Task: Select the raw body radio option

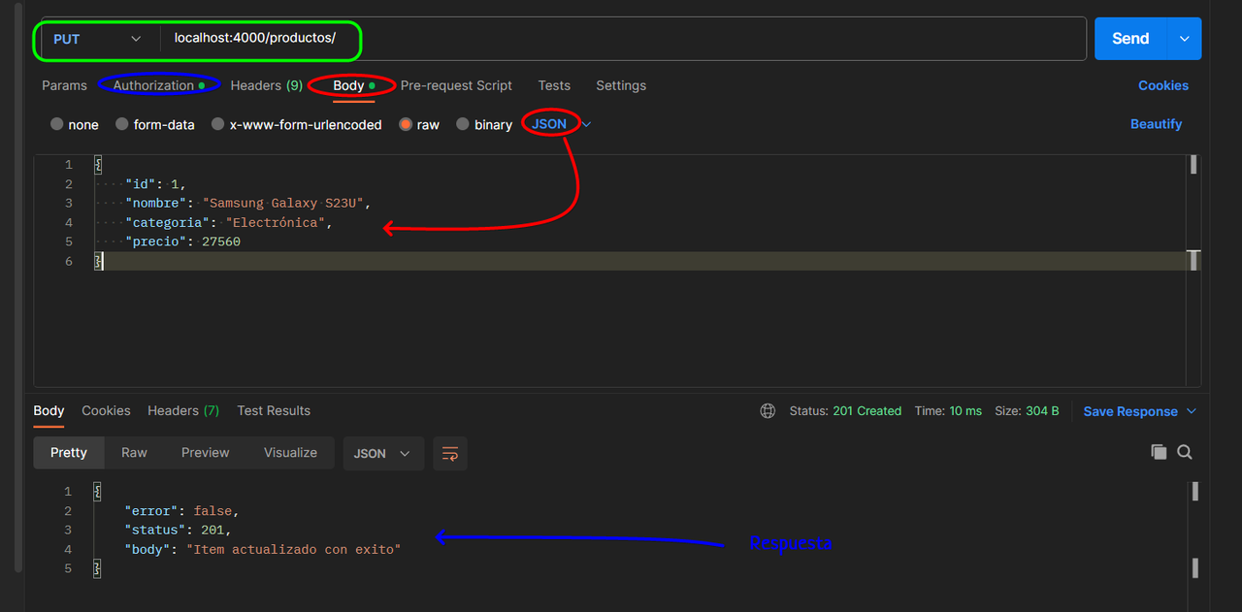Action: 406,124
